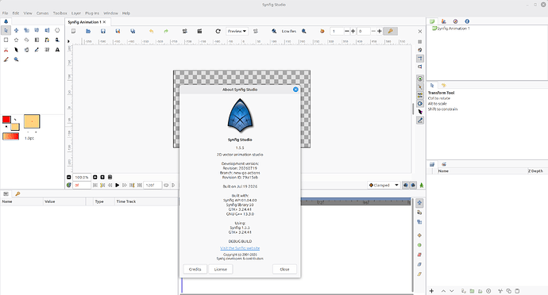Toggle position handles green circle button
Viewport: 548px width, 295px height.
click(420, 79)
